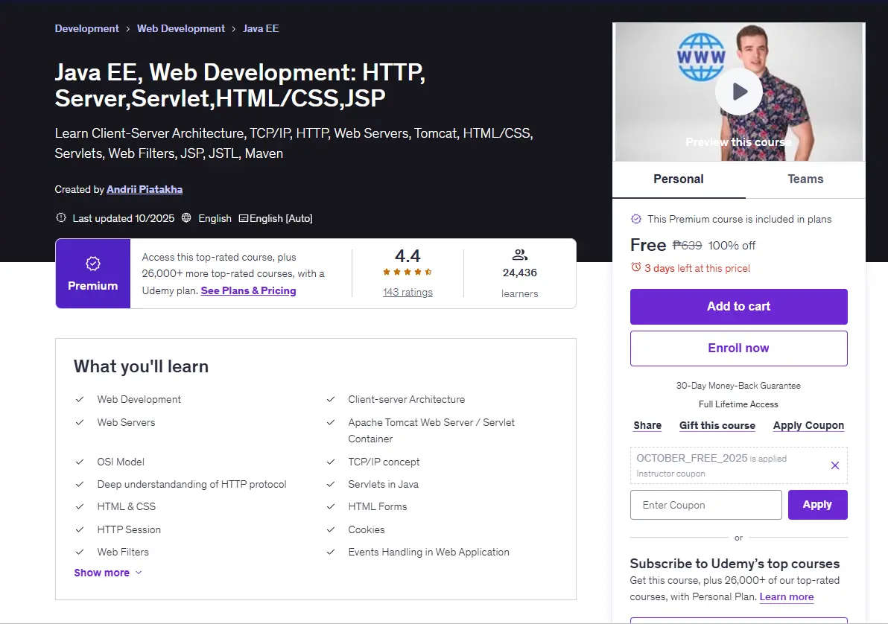The height and width of the screenshot is (624, 888).
Task: Click the 'What you'll learn' heading
Action: pos(141,366)
